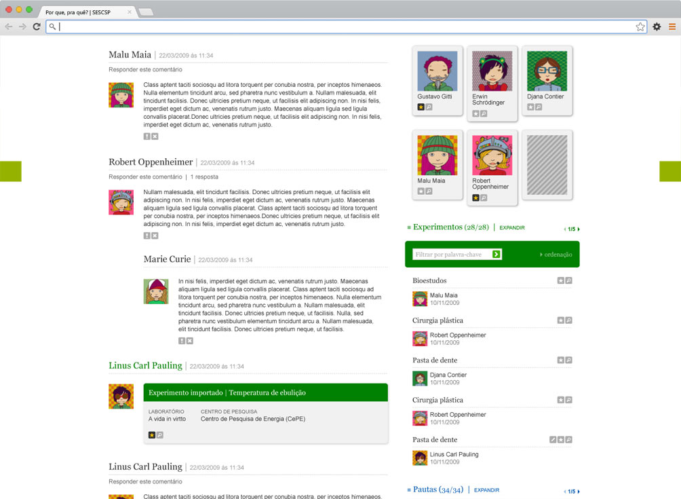The image size is (681, 499).
Task: Open the ordenação sort dropdown
Action: [557, 255]
